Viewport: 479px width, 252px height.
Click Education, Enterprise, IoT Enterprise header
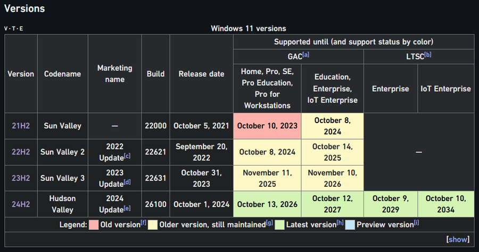tap(332, 89)
